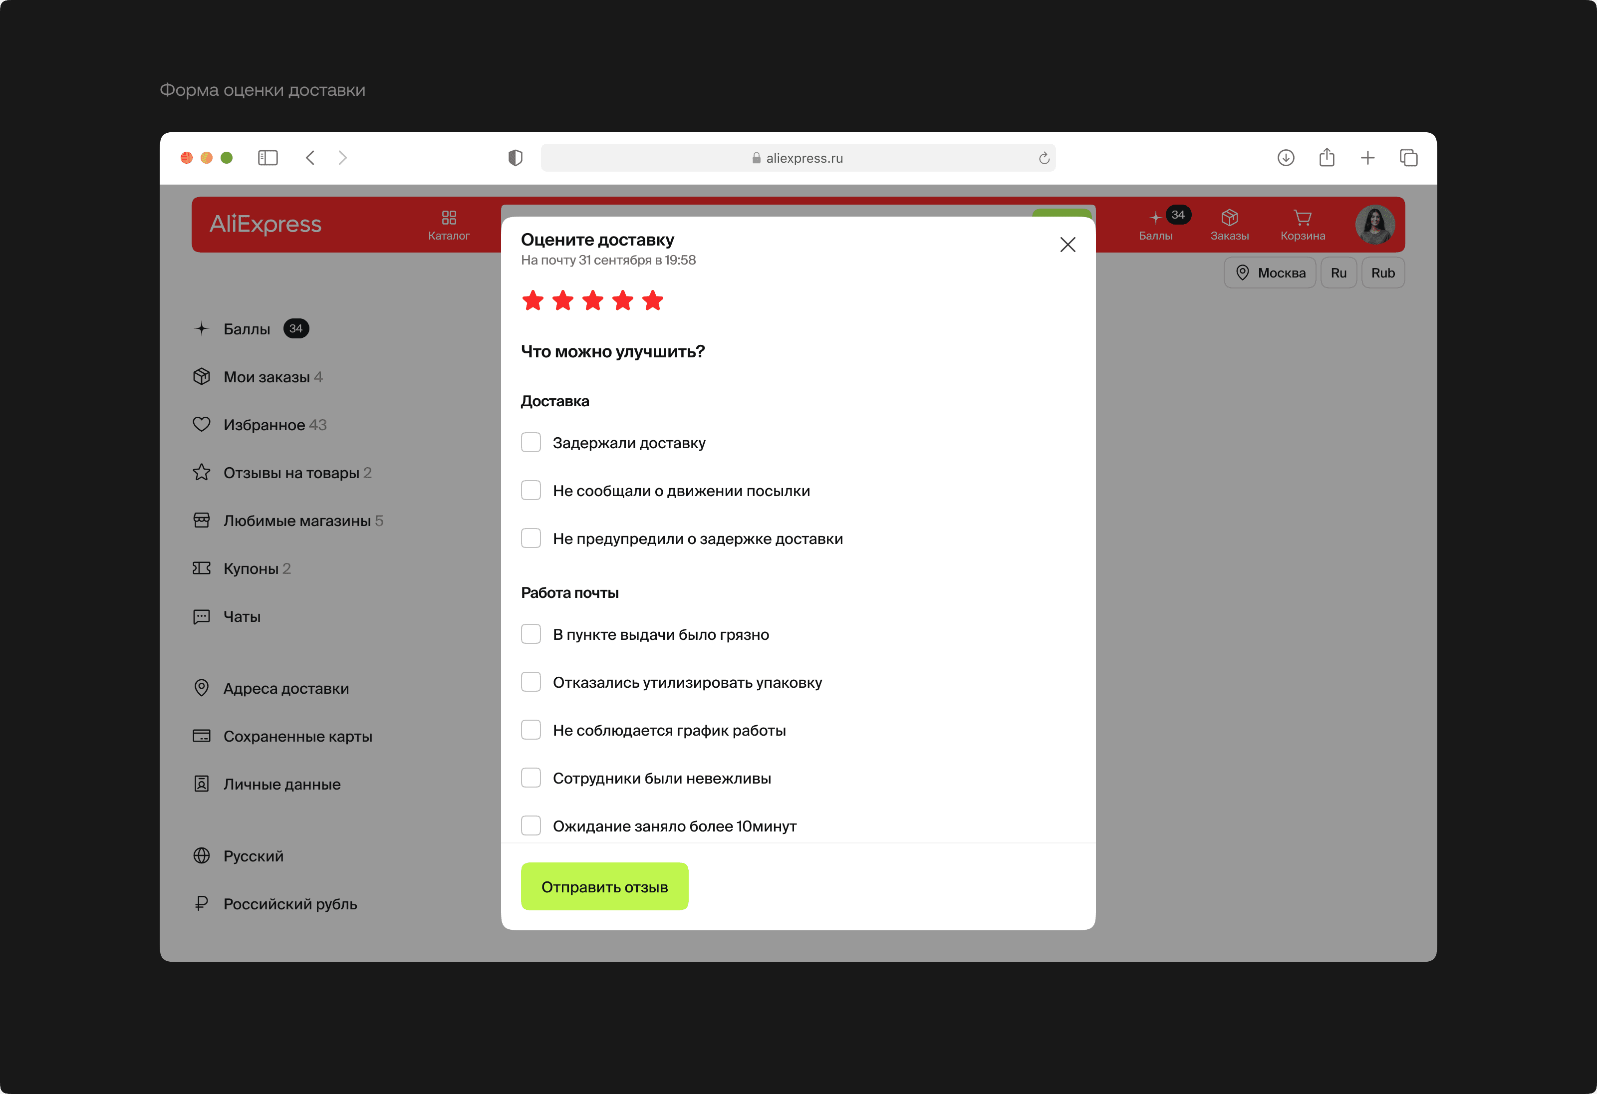This screenshot has width=1597, height=1094.
Task: Click the chat bubble icon beside Чаты
Action: pyautogui.click(x=201, y=616)
